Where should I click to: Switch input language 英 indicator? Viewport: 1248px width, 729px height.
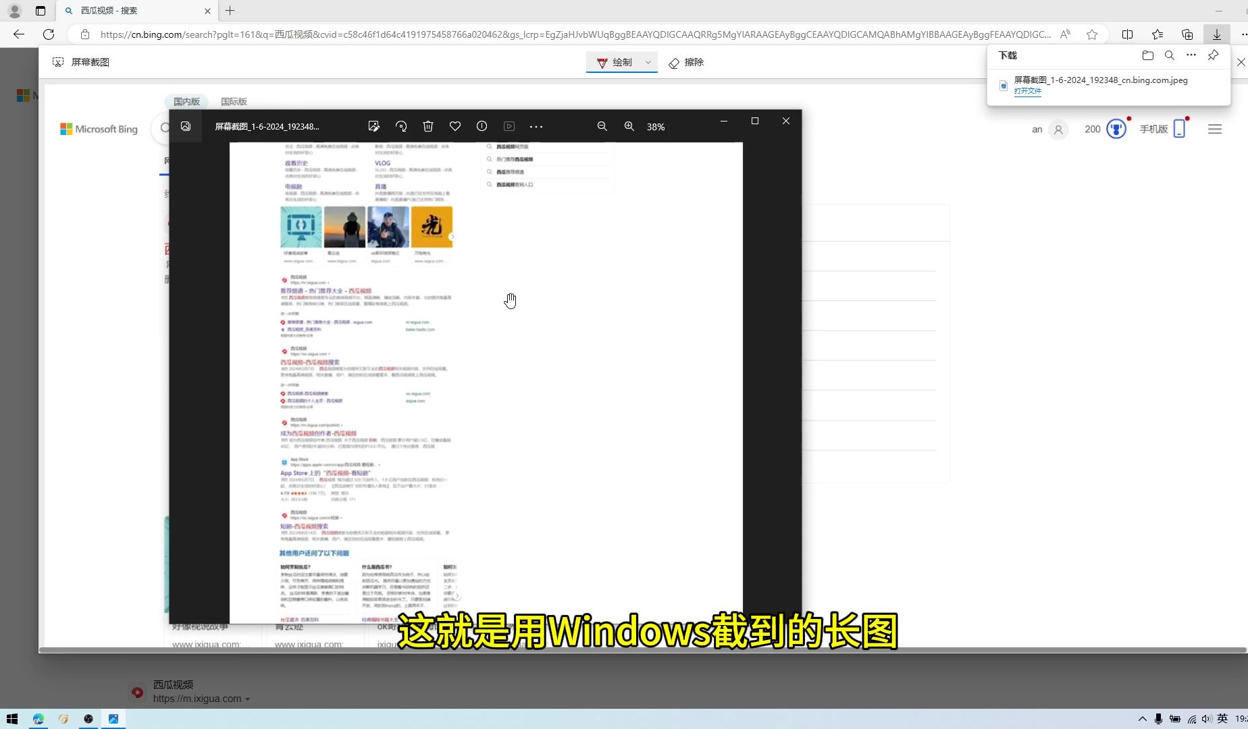point(1222,719)
